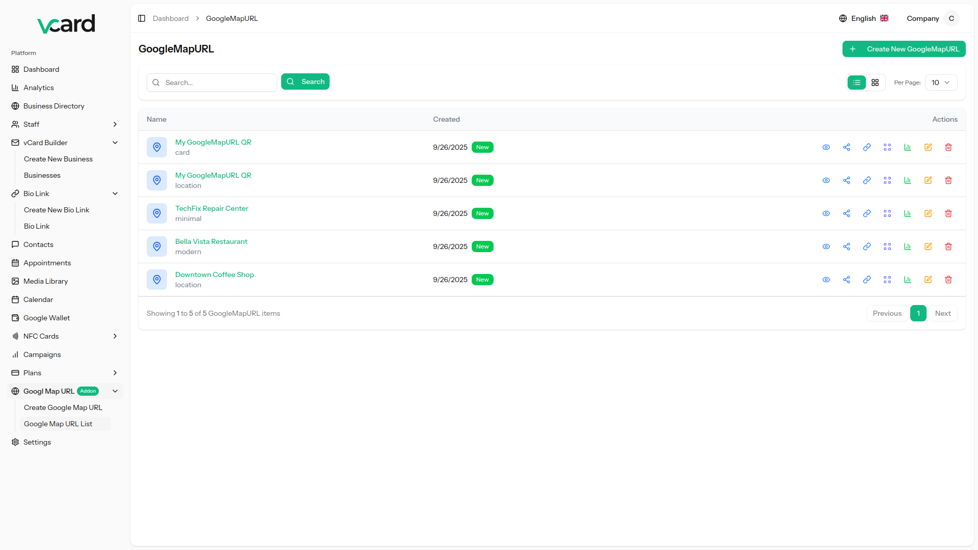This screenshot has height=550, width=978.
Task: Open analytics chart icon for first My GoogleMapURL QR
Action: click(908, 147)
